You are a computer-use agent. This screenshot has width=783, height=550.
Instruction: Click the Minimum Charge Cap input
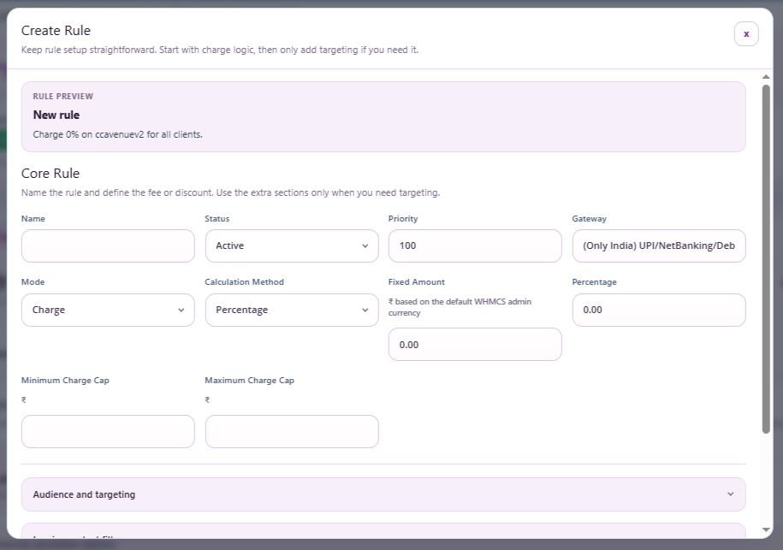coord(107,431)
